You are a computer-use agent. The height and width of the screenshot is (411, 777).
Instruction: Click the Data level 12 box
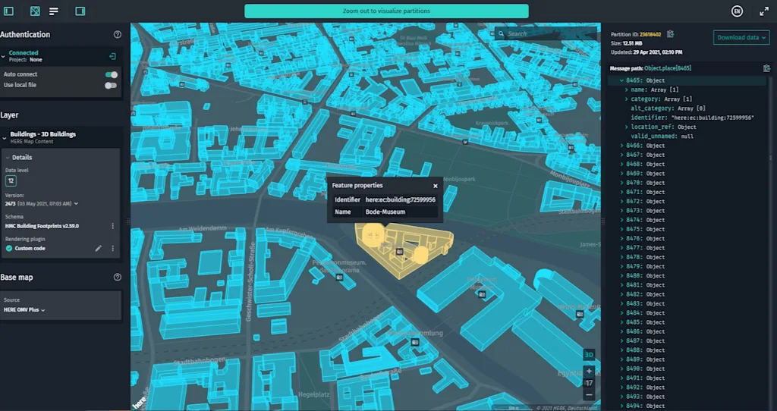tap(11, 181)
